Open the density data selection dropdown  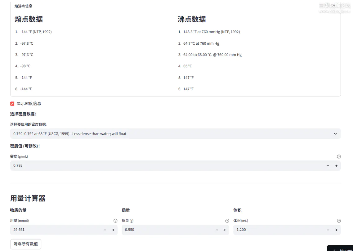(175, 134)
